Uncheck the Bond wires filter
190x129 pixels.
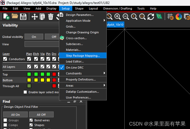tap(31, 120)
